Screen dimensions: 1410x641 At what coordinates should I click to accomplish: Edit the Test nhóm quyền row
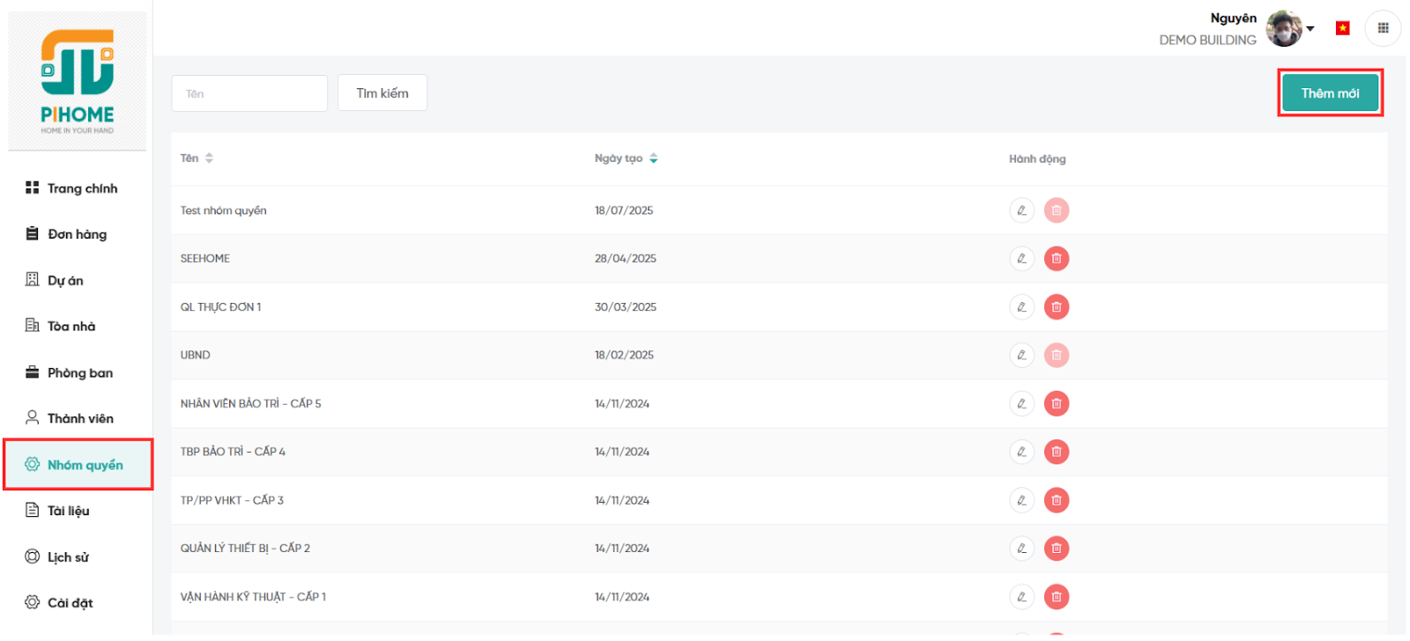pos(1021,210)
